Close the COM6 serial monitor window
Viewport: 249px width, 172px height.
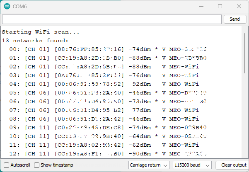pyautogui.click(x=239, y=7)
